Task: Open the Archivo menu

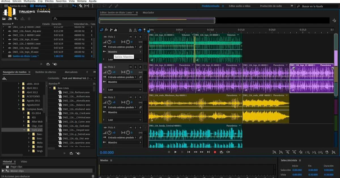Action: tap(6, 1)
